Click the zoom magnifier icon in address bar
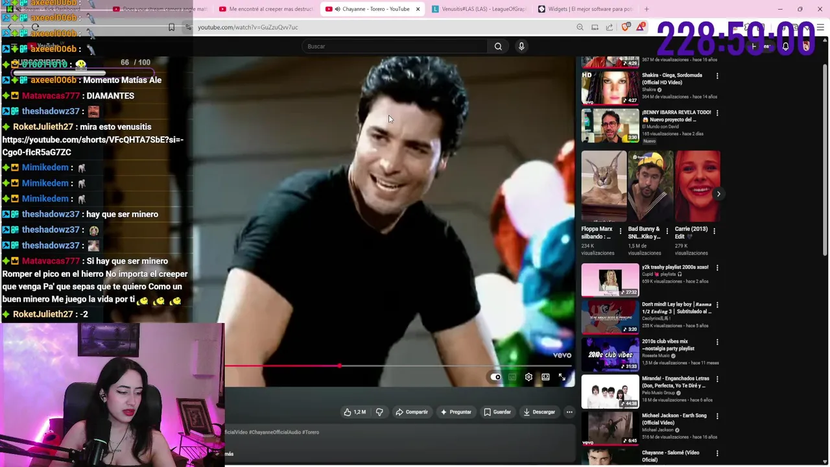830x467 pixels. (580, 27)
